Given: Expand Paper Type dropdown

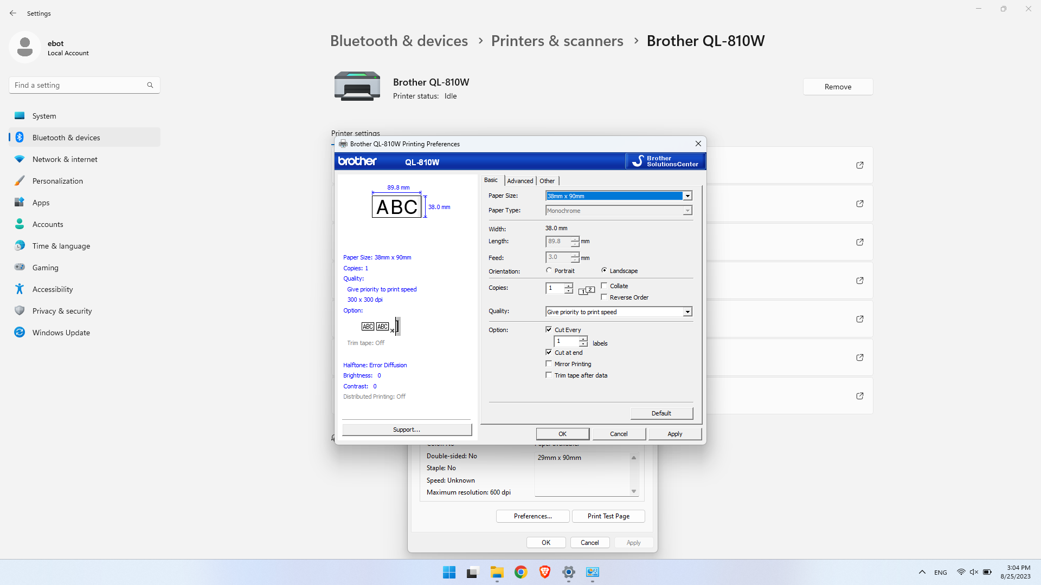Looking at the screenshot, I should tap(687, 211).
